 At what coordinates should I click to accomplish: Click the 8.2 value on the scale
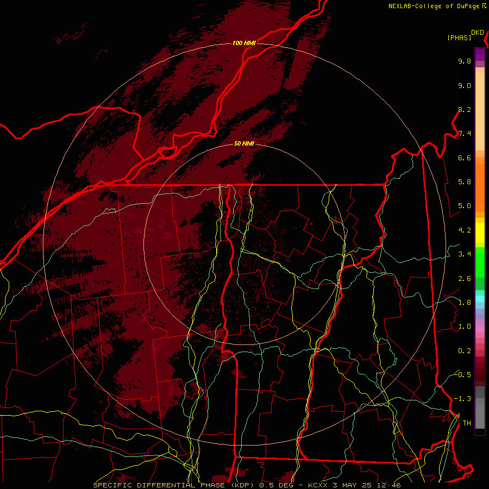pyautogui.click(x=465, y=109)
